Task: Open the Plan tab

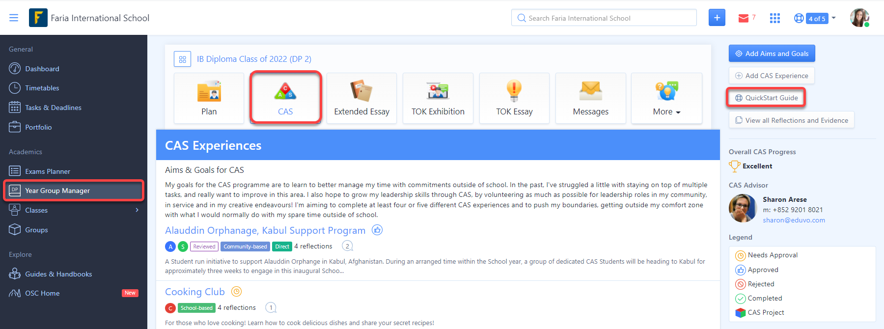Action: coord(209,98)
